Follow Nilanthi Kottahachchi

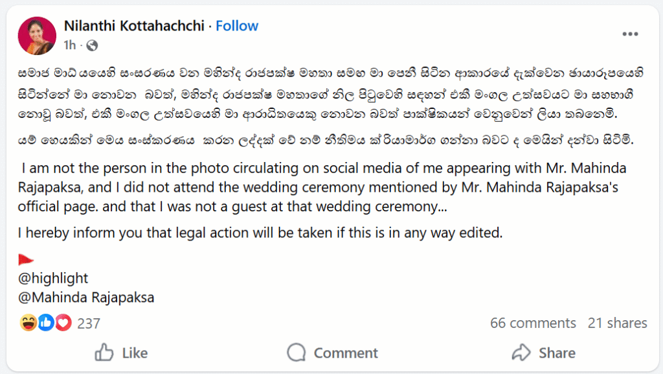pyautogui.click(x=237, y=26)
